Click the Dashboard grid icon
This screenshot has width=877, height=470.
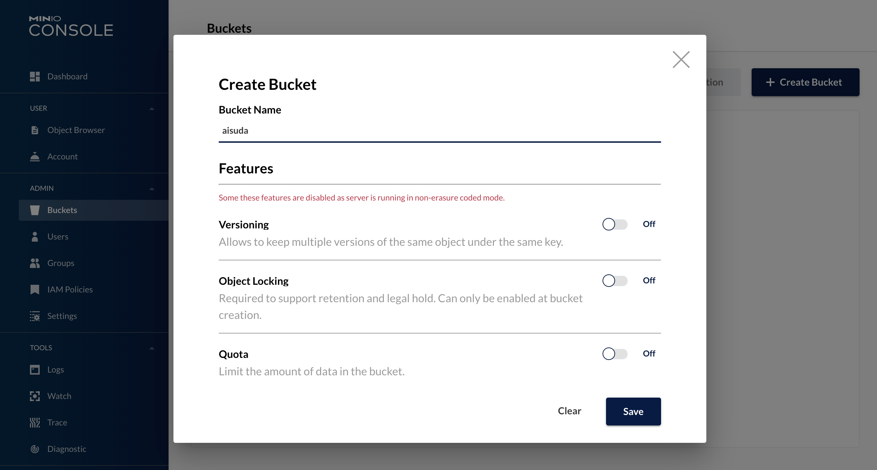tap(35, 77)
